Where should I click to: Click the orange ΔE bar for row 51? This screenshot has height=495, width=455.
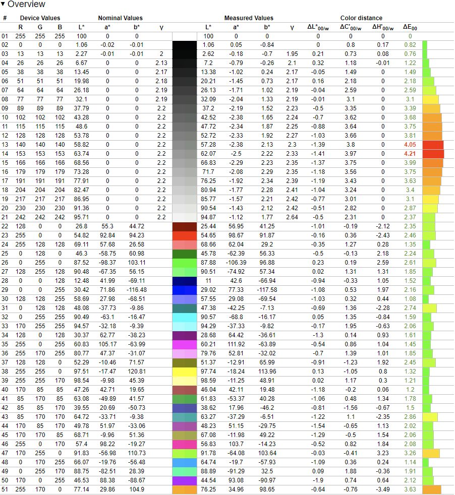pyautogui.click(x=431, y=489)
